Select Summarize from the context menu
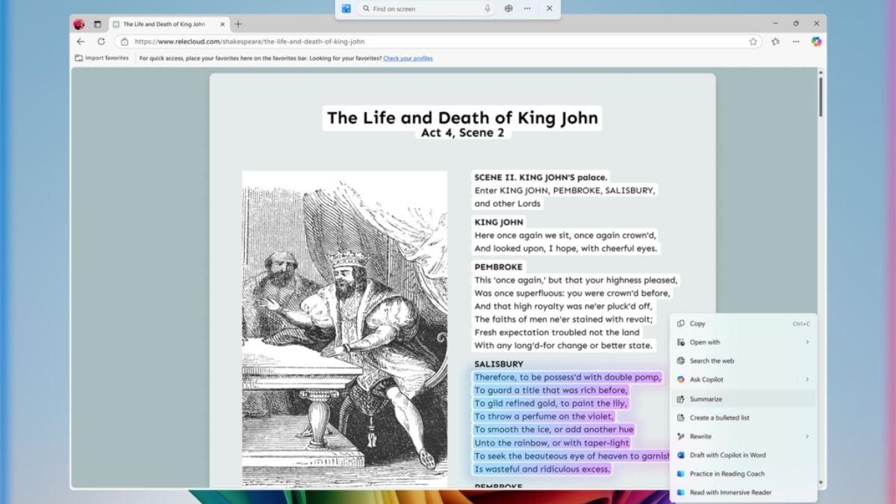Viewport: 896px width, 504px height. click(x=706, y=399)
